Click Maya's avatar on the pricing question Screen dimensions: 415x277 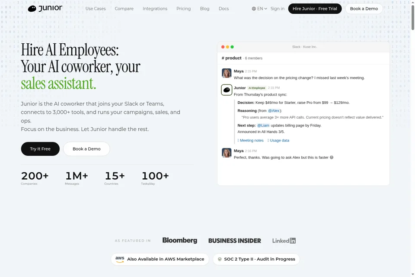point(227,73)
